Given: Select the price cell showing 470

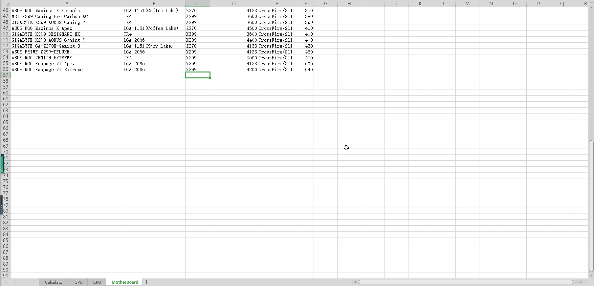Looking at the screenshot, I should coord(305,58).
